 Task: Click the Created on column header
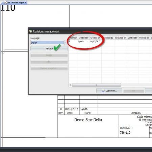[x=95, y=38]
